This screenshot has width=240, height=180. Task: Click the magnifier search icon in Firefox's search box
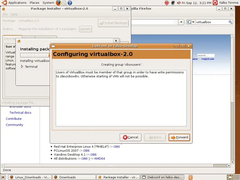tap(230, 22)
